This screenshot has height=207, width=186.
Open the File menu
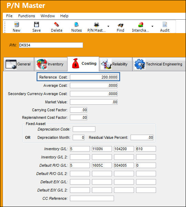[x=9, y=16]
